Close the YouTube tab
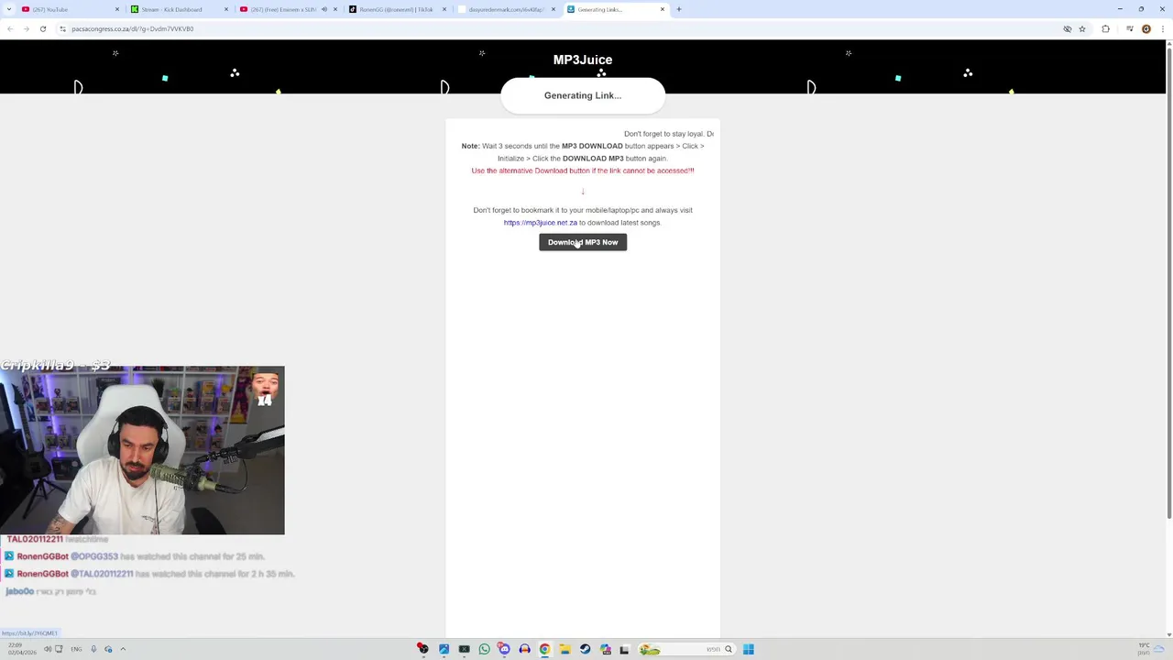Screen dimensions: 1173x660 [117, 9]
